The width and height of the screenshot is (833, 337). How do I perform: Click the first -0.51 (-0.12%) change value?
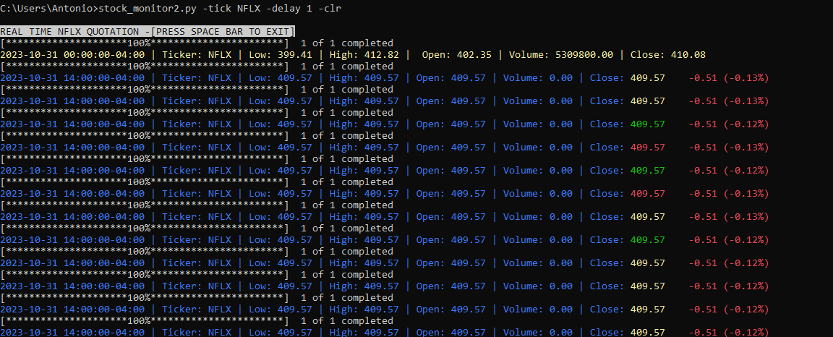[x=729, y=124]
